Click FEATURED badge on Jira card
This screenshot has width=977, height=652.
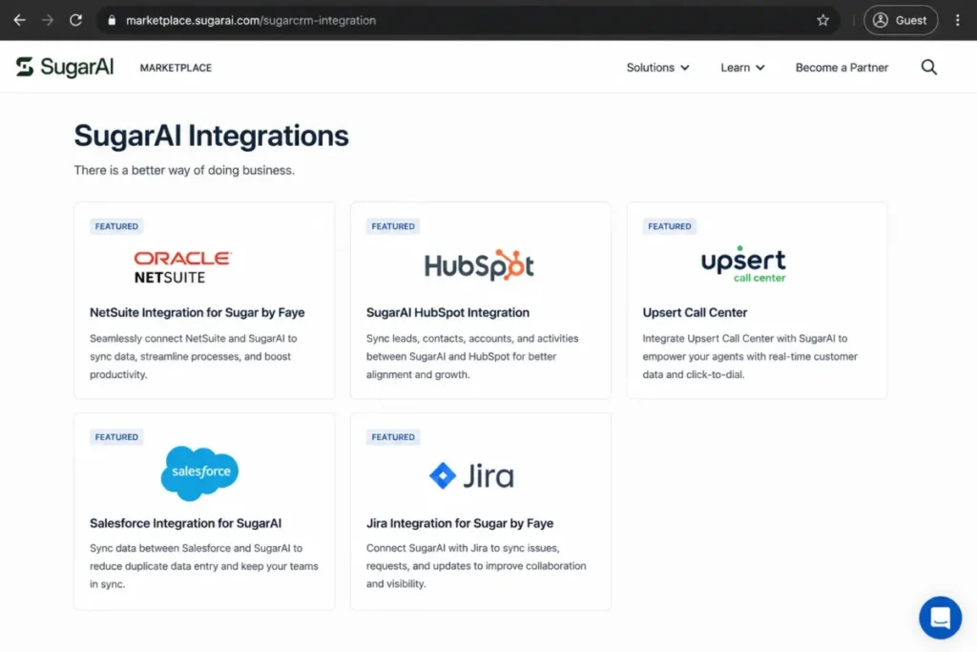(392, 437)
